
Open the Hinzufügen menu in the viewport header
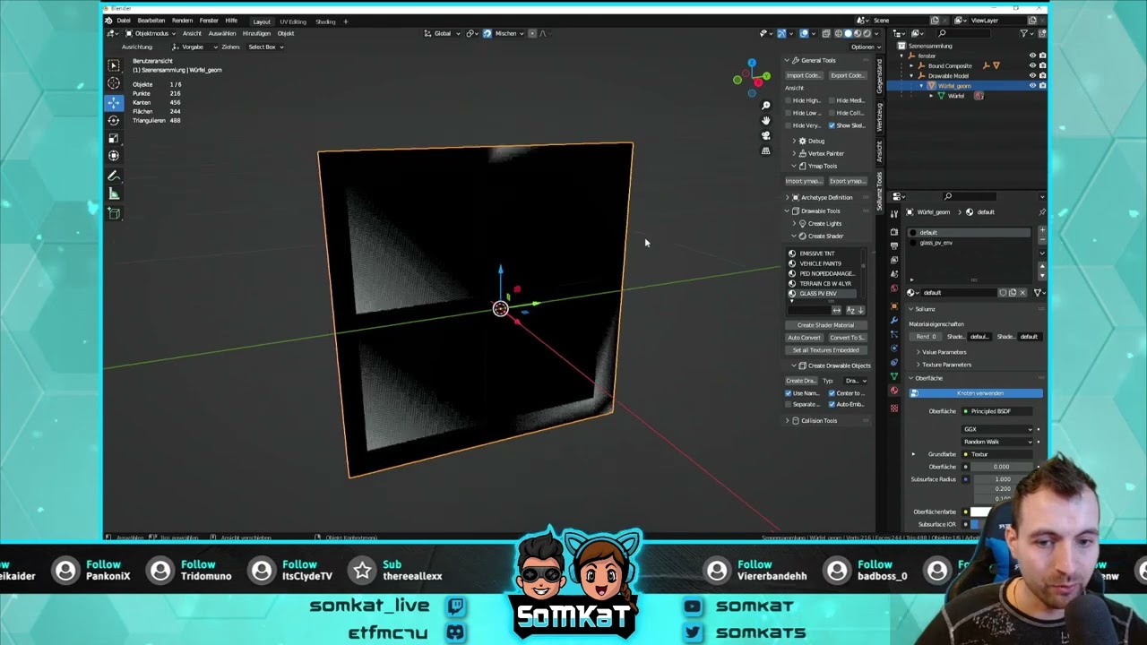tap(256, 33)
